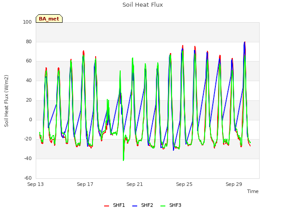Click the Time axis label
The width and height of the screenshot is (286, 214).
point(252,191)
